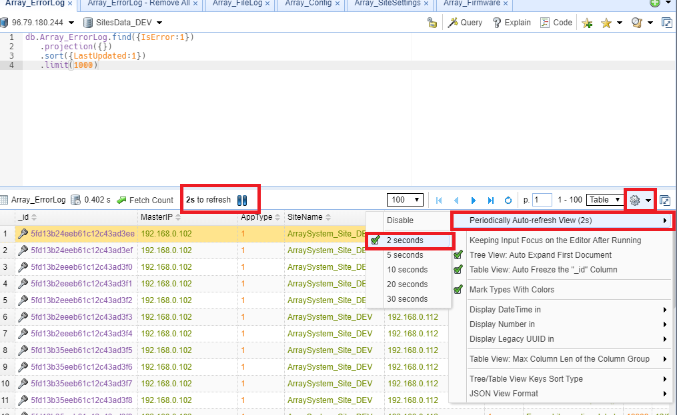
Task: Click the wrench icon in row 1
Action: coord(23,234)
